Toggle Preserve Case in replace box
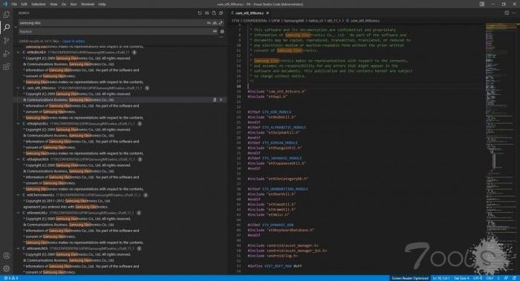The image size is (520, 281). click(x=215, y=31)
